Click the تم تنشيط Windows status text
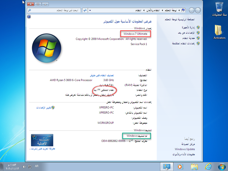 tap(137, 136)
